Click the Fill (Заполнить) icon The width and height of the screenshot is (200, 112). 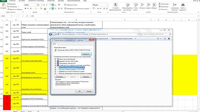[x=160, y=7]
